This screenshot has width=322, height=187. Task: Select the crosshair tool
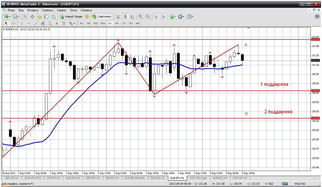[x=13, y=23]
